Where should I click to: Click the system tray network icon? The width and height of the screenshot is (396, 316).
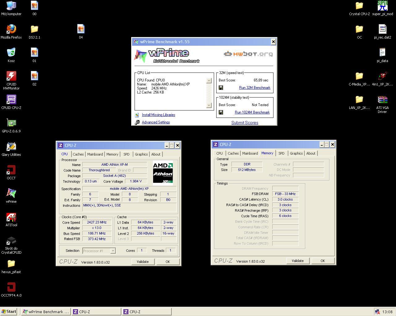click(377, 312)
